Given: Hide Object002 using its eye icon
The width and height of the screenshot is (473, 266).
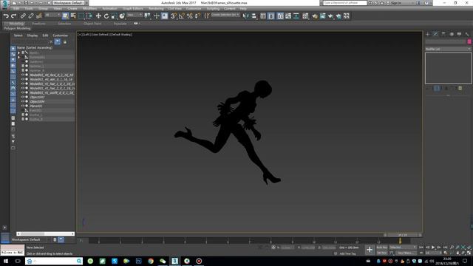Looking at the screenshot, I should click(23, 97).
